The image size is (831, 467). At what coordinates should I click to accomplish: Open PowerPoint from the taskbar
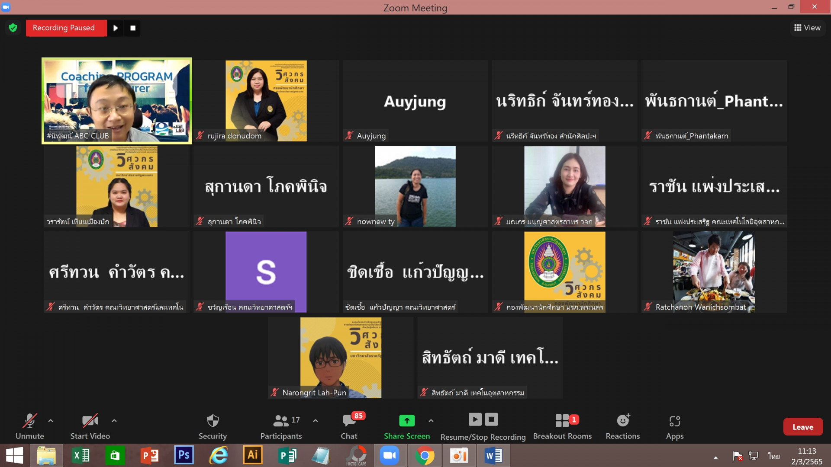(x=150, y=455)
